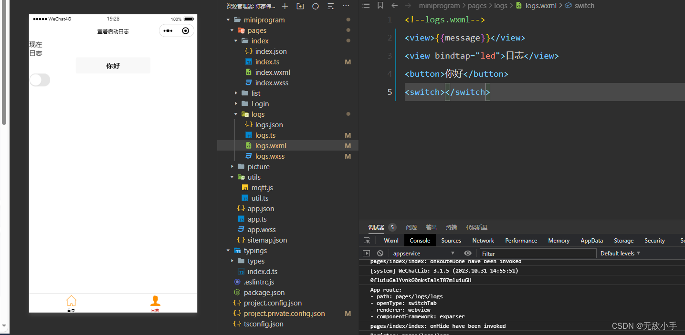Viewport: 685px width, 335px height.
Task: Open the Default levels dropdown
Action: tap(620, 254)
